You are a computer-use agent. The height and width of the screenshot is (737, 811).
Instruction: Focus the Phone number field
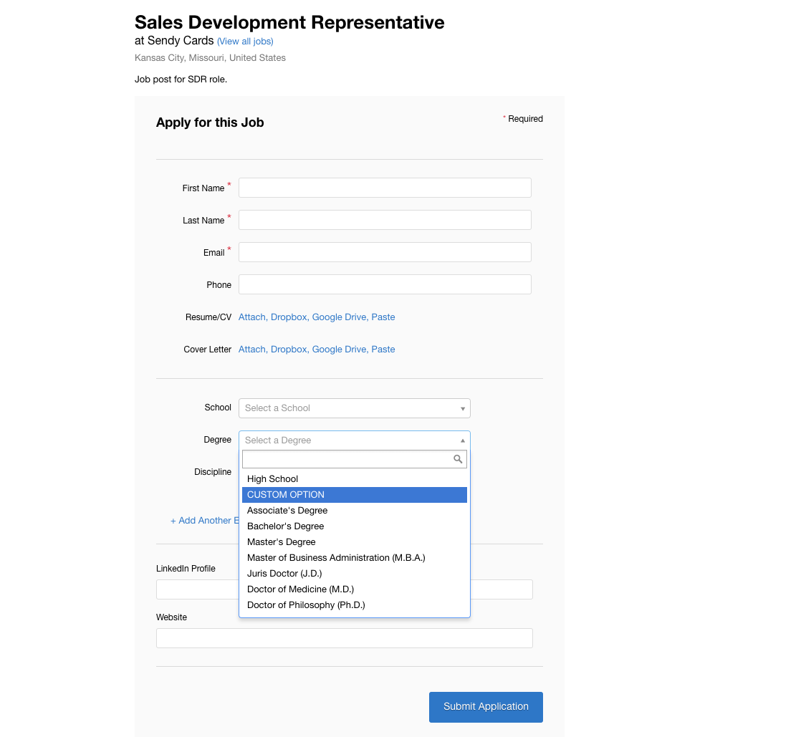point(385,284)
